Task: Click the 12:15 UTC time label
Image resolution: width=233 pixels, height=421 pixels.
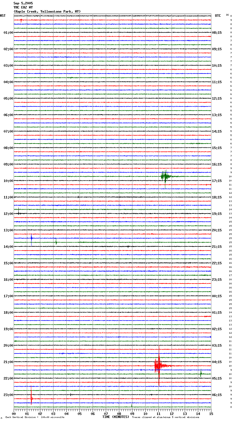Action: pyautogui.click(x=217, y=99)
